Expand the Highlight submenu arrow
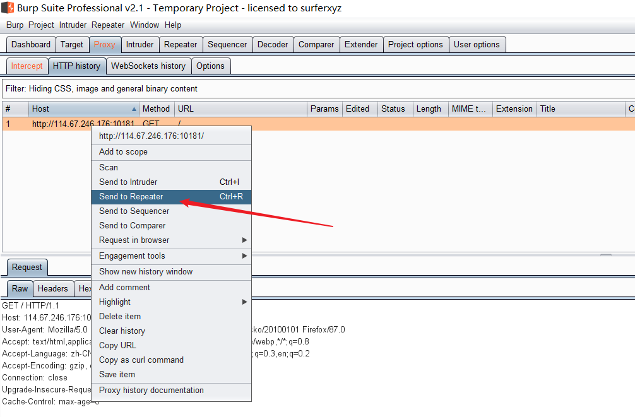The width and height of the screenshot is (635, 417). (x=244, y=302)
